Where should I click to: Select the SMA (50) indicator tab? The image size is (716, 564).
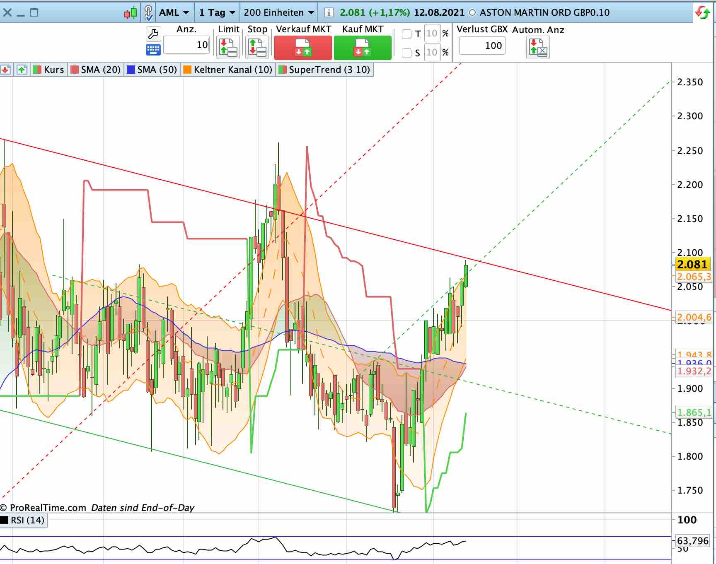[x=152, y=70]
